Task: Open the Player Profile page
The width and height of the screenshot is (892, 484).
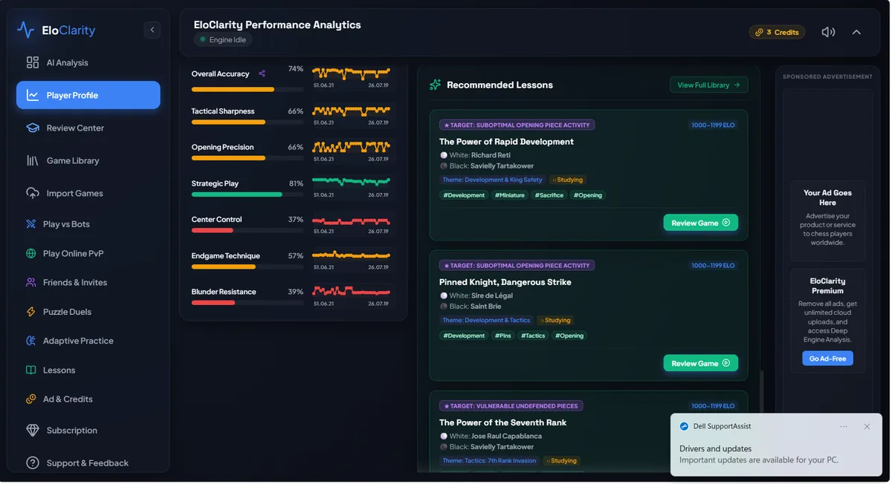Action: (88, 95)
